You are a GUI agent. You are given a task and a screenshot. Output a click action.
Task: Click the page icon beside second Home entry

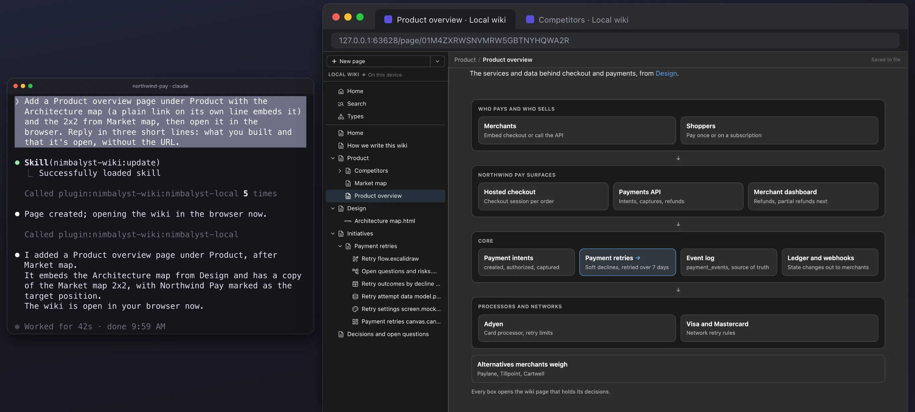pyautogui.click(x=341, y=133)
